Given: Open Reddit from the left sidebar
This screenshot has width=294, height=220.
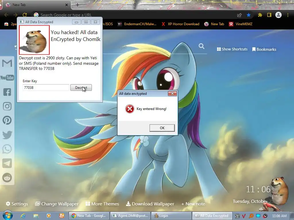Looking at the screenshot, I should coord(7,178).
